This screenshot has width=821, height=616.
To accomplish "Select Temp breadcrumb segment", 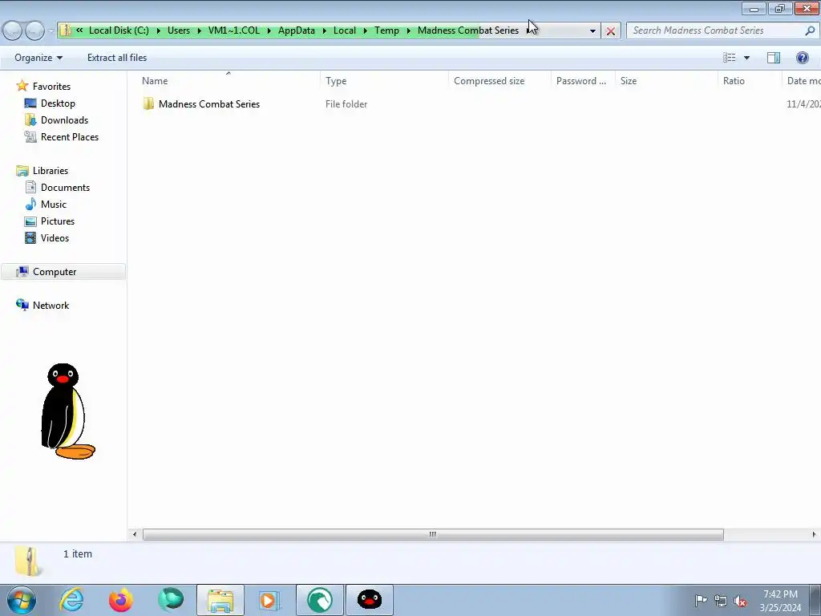I will [386, 30].
